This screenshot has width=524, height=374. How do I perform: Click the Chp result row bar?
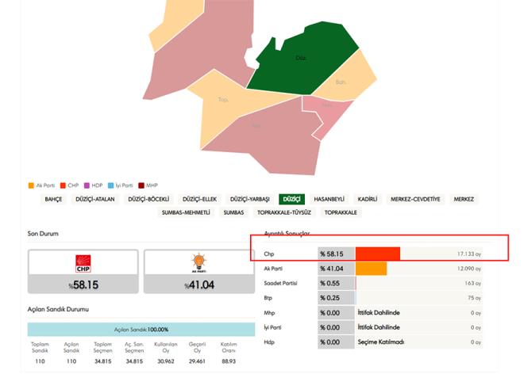pyautogui.click(x=377, y=254)
